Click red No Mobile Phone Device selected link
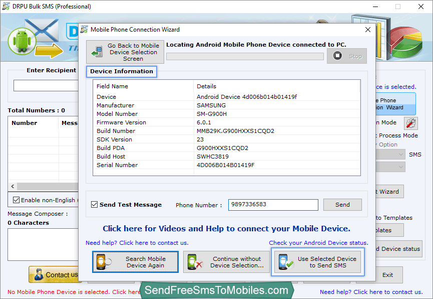Screen dimensions: 433x299 coord(74,292)
